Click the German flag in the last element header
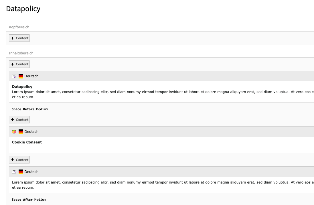The width and height of the screenshot is (314, 205). pyautogui.click(x=21, y=172)
